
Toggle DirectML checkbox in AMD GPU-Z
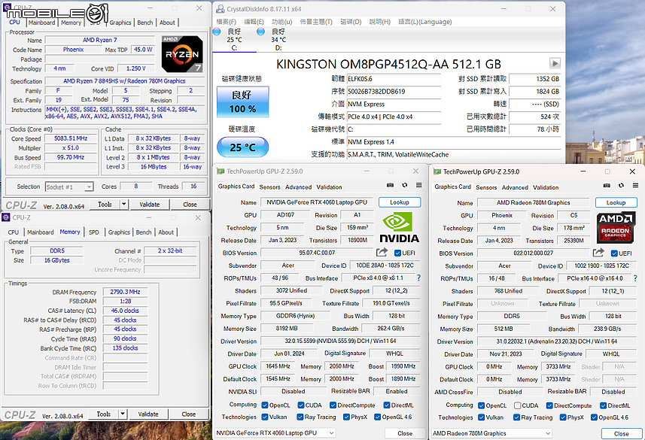click(603, 405)
